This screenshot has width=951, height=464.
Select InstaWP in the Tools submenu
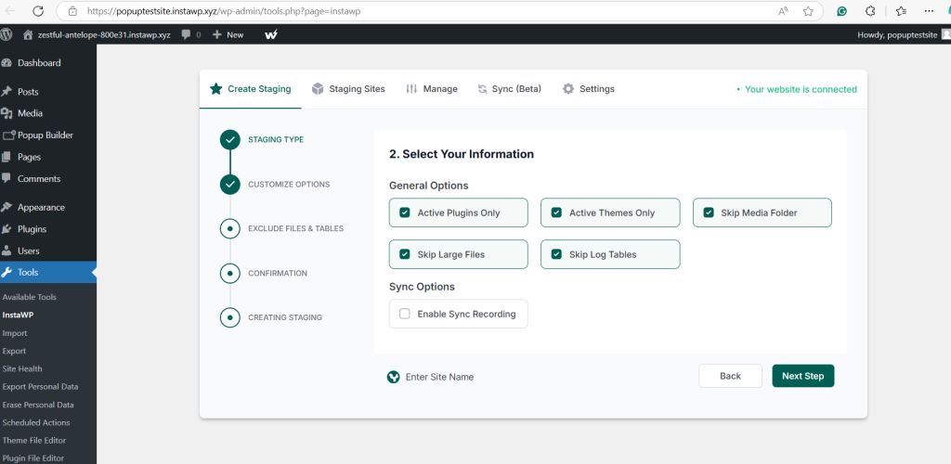point(17,315)
